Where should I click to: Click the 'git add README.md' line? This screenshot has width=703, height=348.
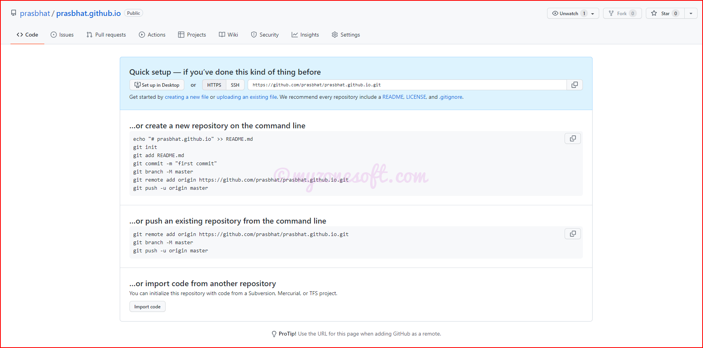click(x=159, y=155)
